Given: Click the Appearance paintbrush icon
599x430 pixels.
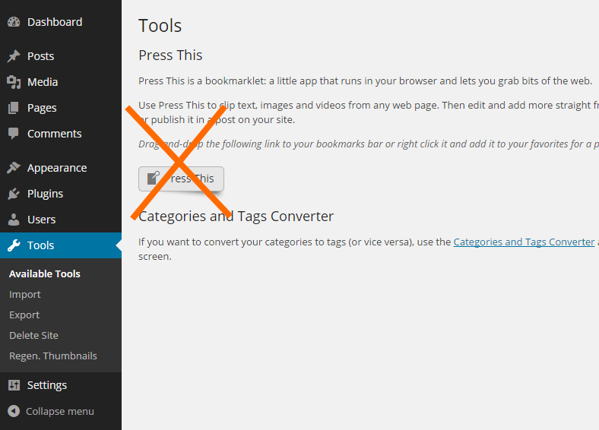Looking at the screenshot, I should tap(14, 168).
